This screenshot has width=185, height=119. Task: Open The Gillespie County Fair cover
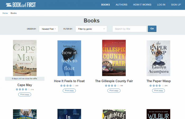[x=114, y=58]
